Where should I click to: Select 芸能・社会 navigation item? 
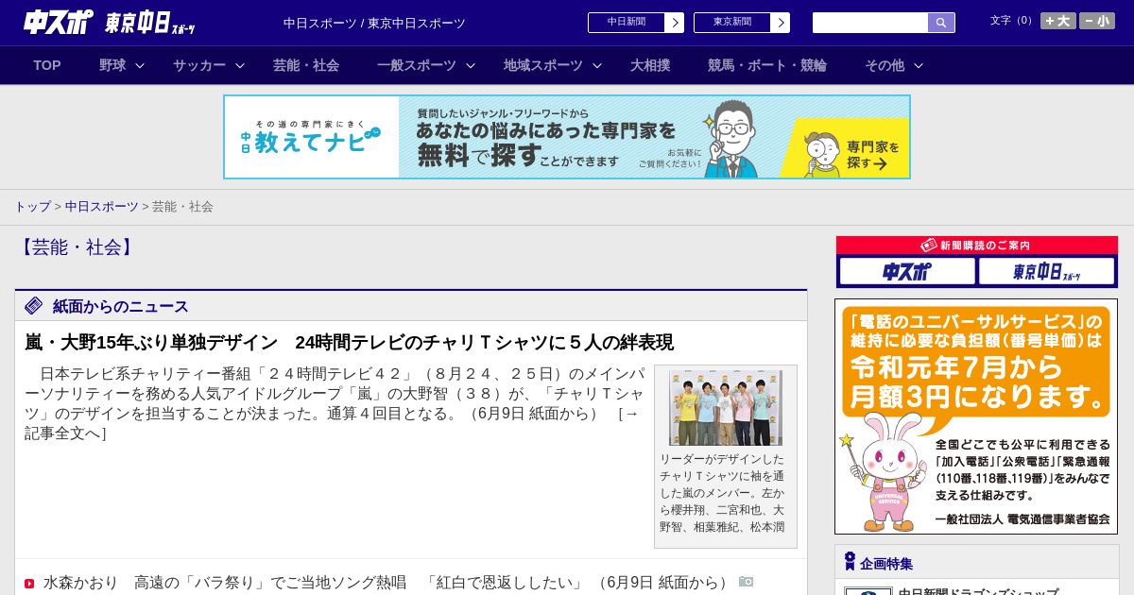pos(306,65)
